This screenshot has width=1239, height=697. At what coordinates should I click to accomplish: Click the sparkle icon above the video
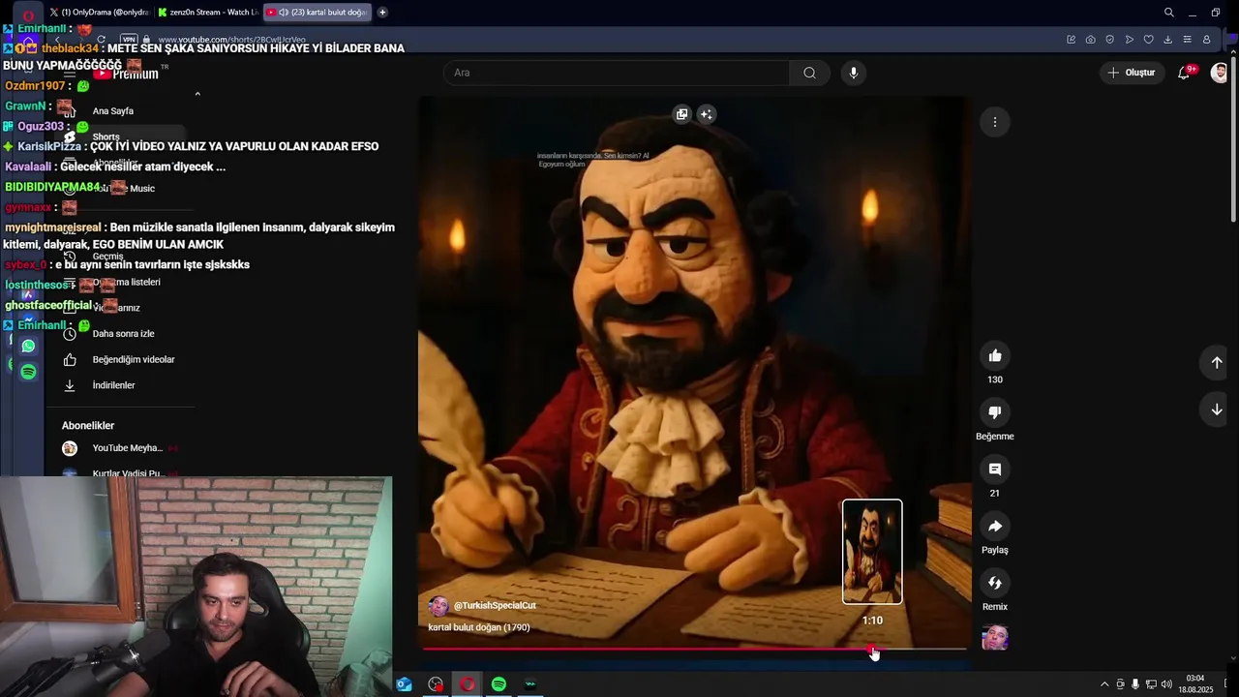point(707,114)
